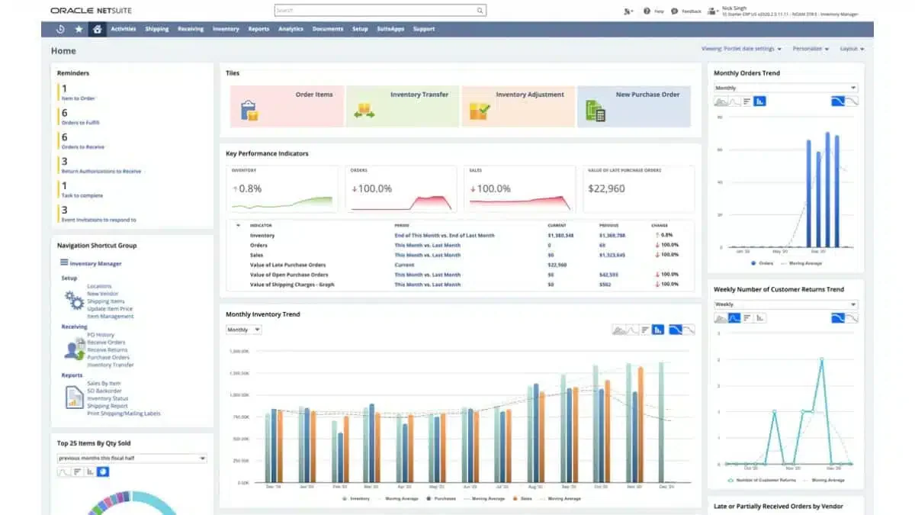Disable moving average in Weekly Returns Trend
Image resolution: width=915 pixels, height=515 pixels.
click(851, 317)
